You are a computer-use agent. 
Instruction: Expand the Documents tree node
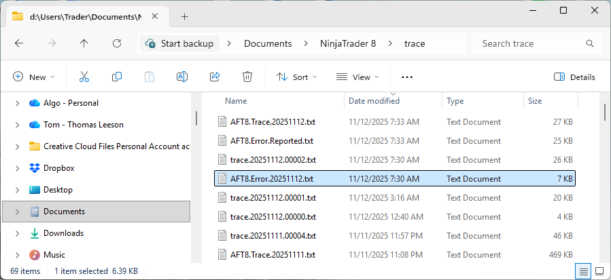(17, 212)
